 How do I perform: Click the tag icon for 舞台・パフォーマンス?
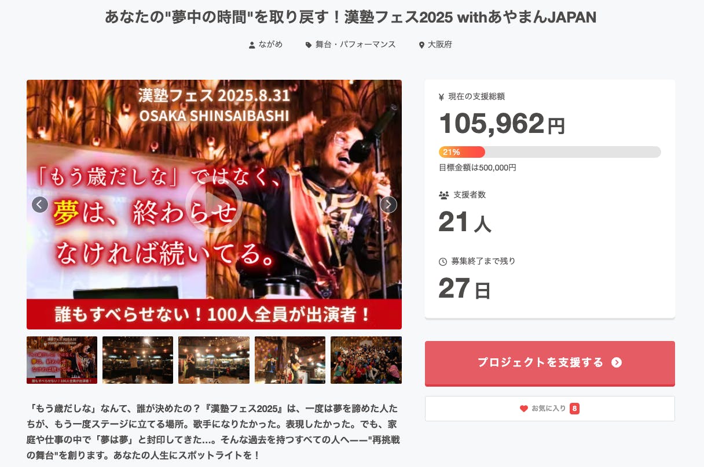(309, 45)
